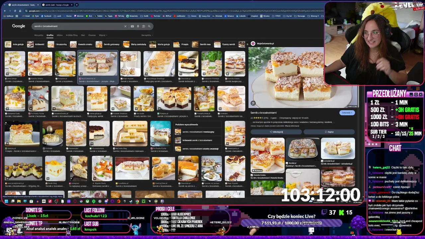This screenshot has width=425, height=239.
Task: Filter images by Sernik gotowany chip
Action: coord(108,44)
